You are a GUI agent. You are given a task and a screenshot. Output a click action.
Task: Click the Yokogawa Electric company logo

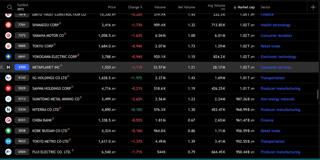click(9, 57)
